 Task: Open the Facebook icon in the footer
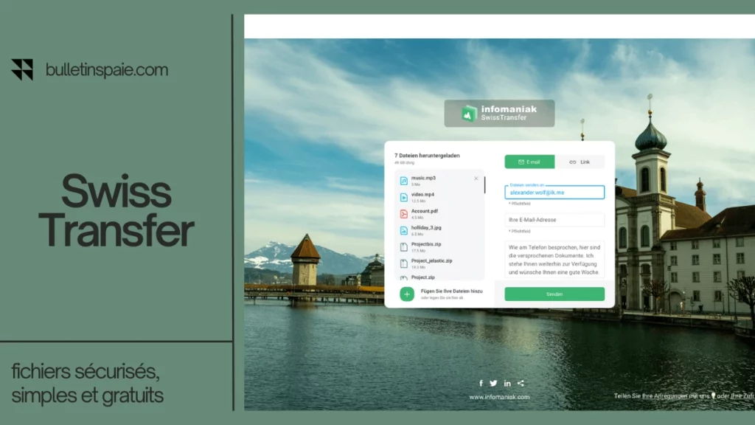coord(481,383)
